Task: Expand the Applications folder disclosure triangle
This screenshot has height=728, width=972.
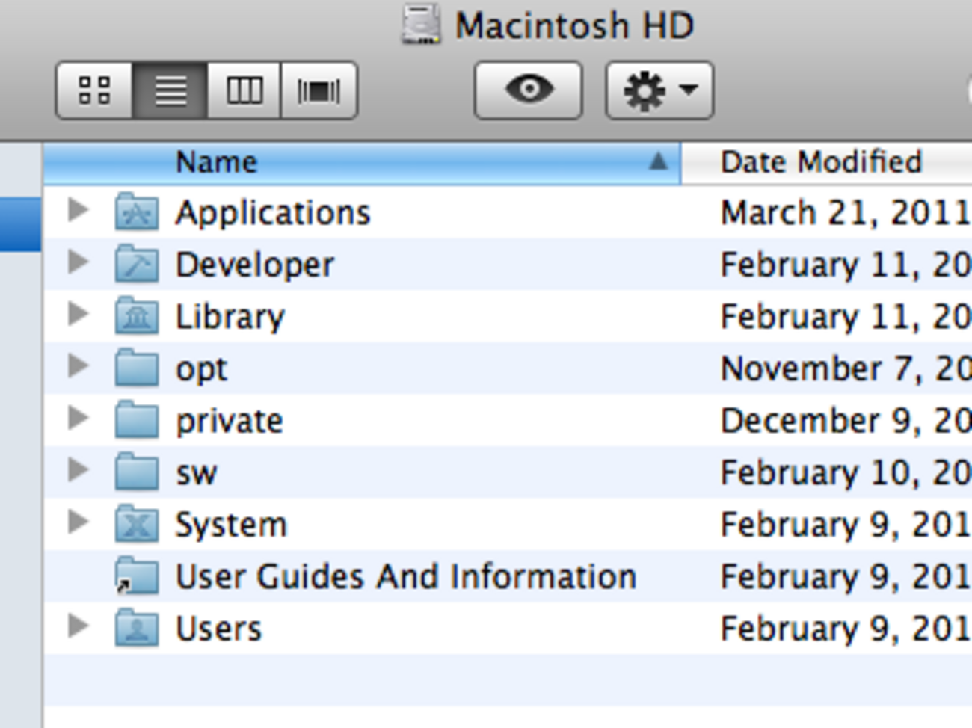Action: (x=78, y=211)
